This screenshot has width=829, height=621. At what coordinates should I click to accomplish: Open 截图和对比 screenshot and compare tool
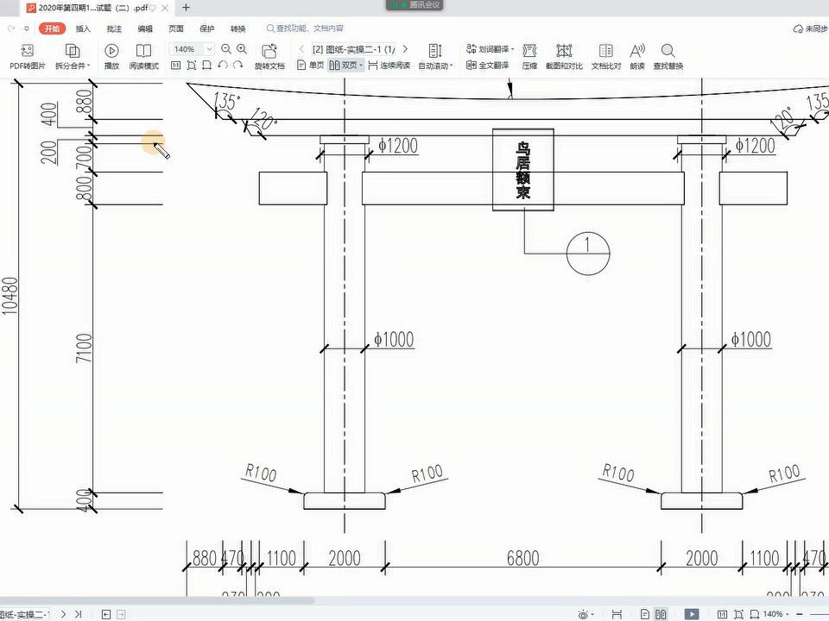coord(564,57)
